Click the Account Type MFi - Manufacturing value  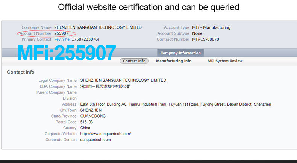click(x=211, y=27)
